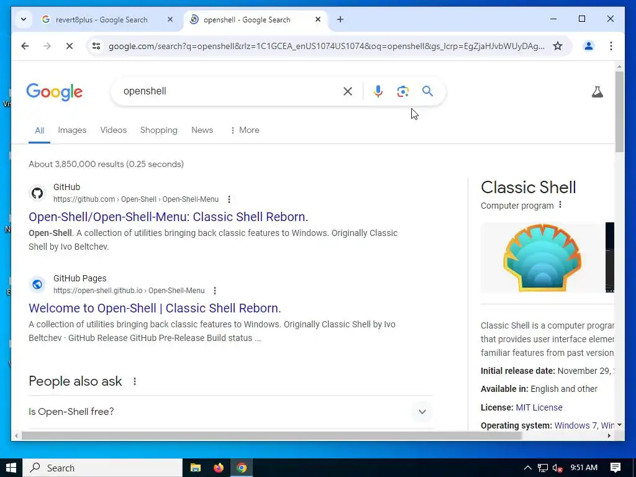Click the Chrome taskbar icon
Viewport: 636px width, 477px height.
[242, 468]
